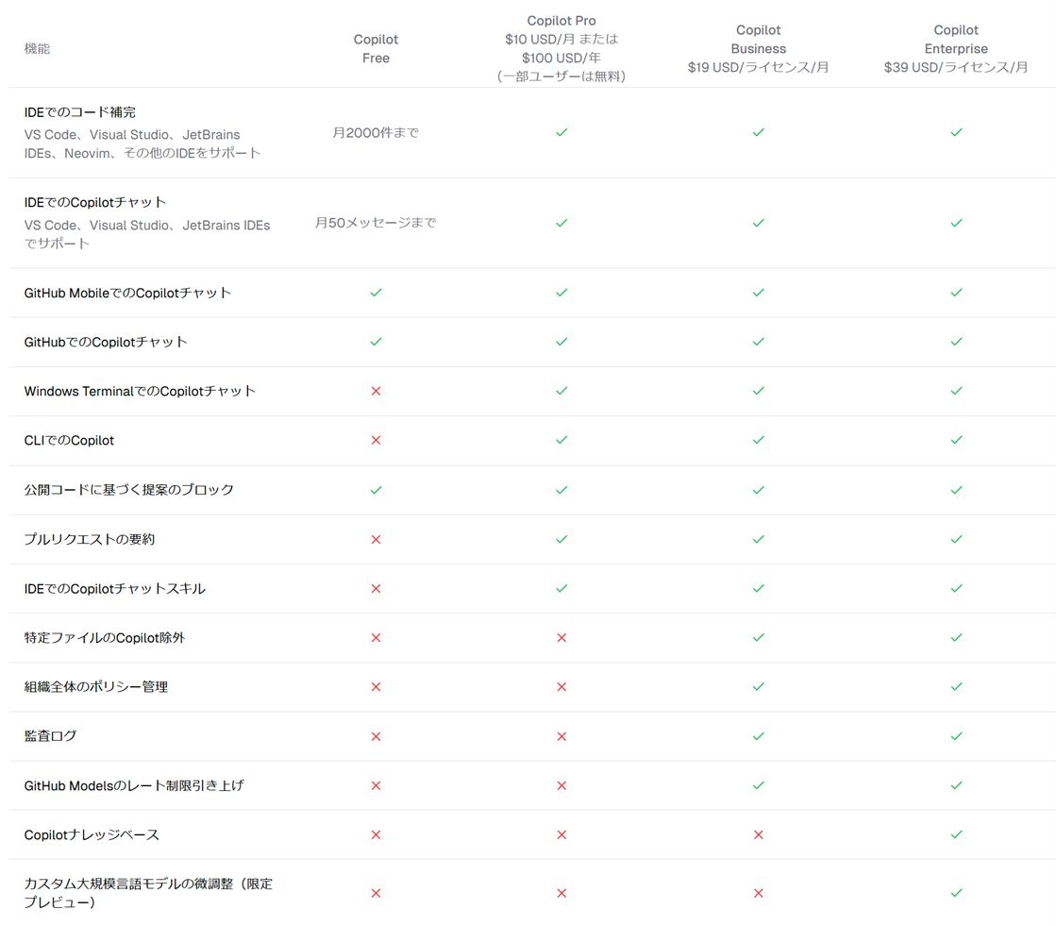This screenshot has width=1056, height=926.
Task: Click the Business checkmark for IDEでのCopilotチャットスキル
Action: click(759, 589)
